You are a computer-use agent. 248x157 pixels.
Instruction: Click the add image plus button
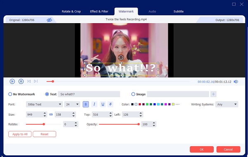[213, 94]
